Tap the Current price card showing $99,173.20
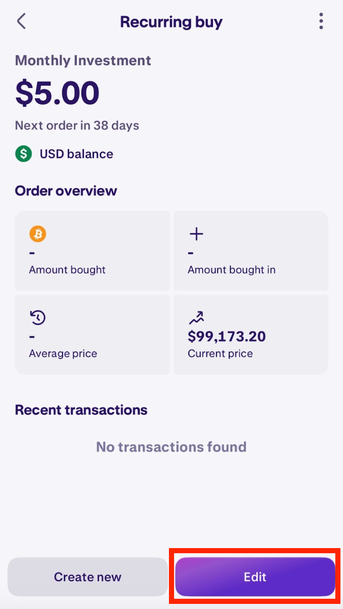 [x=251, y=334]
